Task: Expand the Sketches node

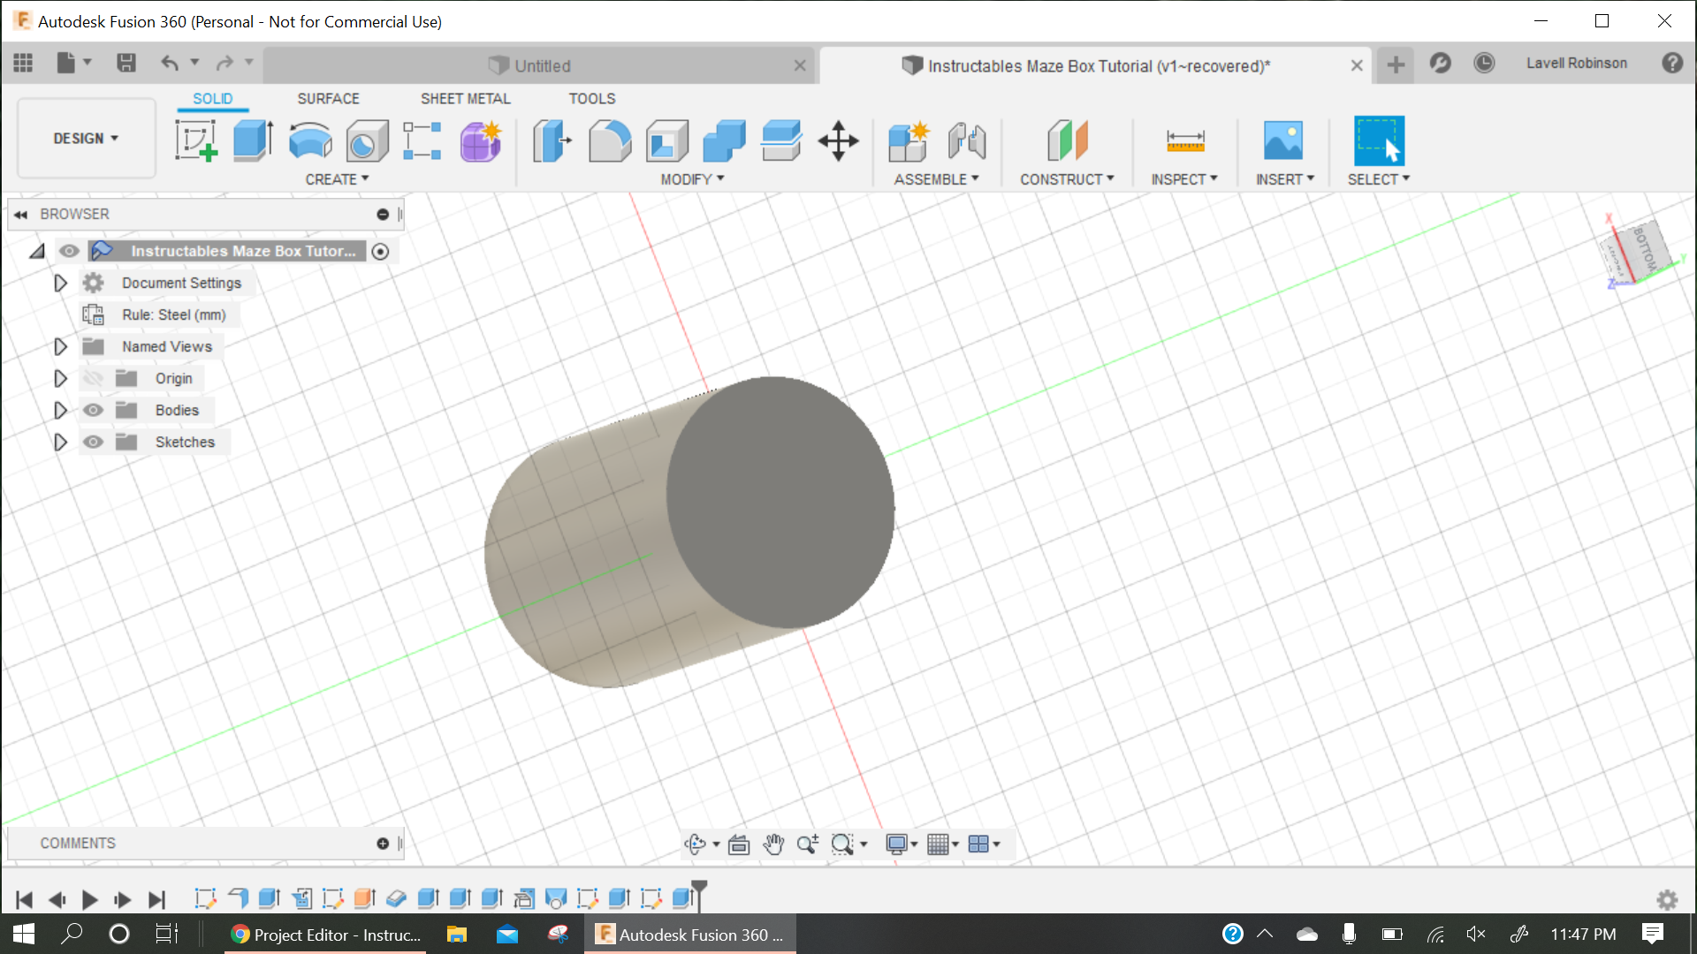Action: pos(60,442)
